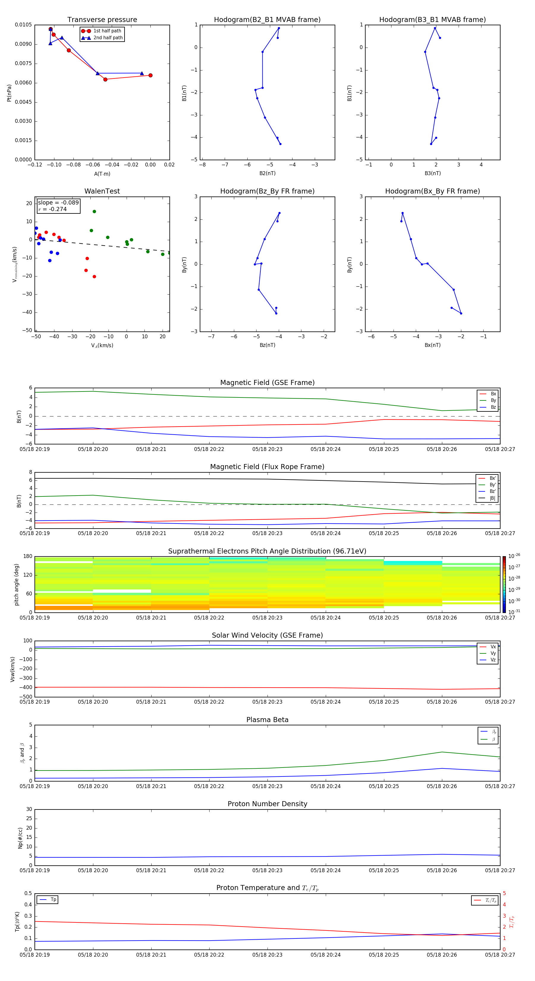Click the 'Tp' legend box
This screenshot has height=981, width=535.
48,900
